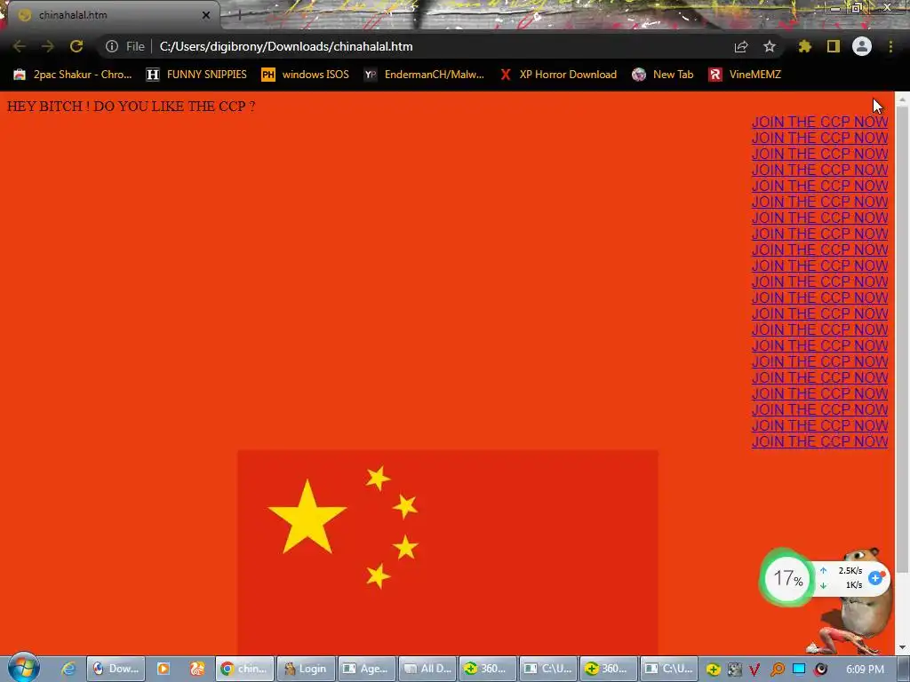Viewport: 910px width, 682px height.
Task: Switch to the chin... Chrome taskbar button
Action: [x=244, y=669]
